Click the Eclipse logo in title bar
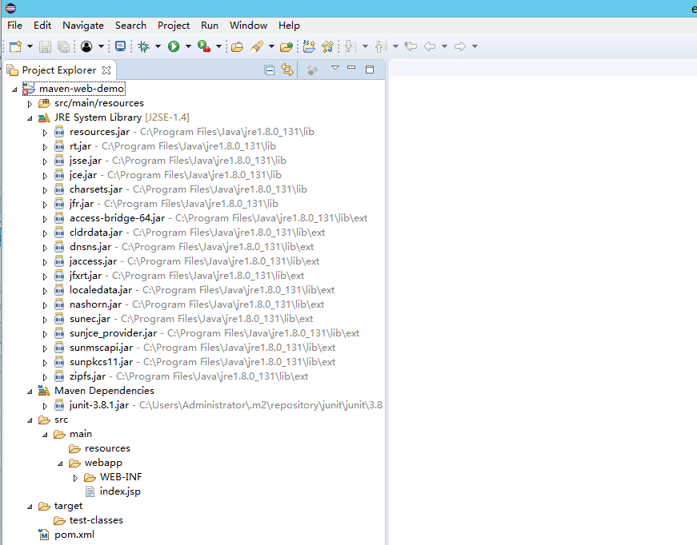Screen dimensions: 697x545 tap(10, 8)
